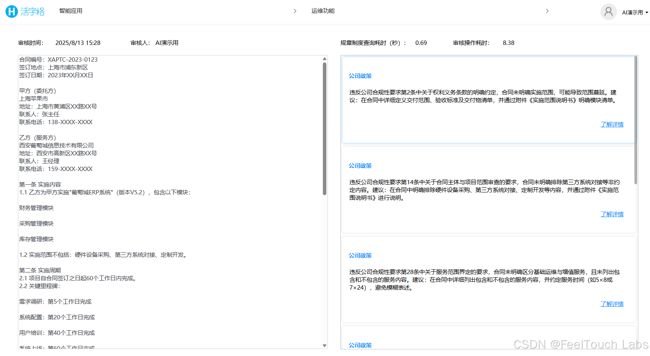Open 了解详情 link for 第28条 policy
Image resolution: width=650 pixels, height=356 pixels.
612,304
